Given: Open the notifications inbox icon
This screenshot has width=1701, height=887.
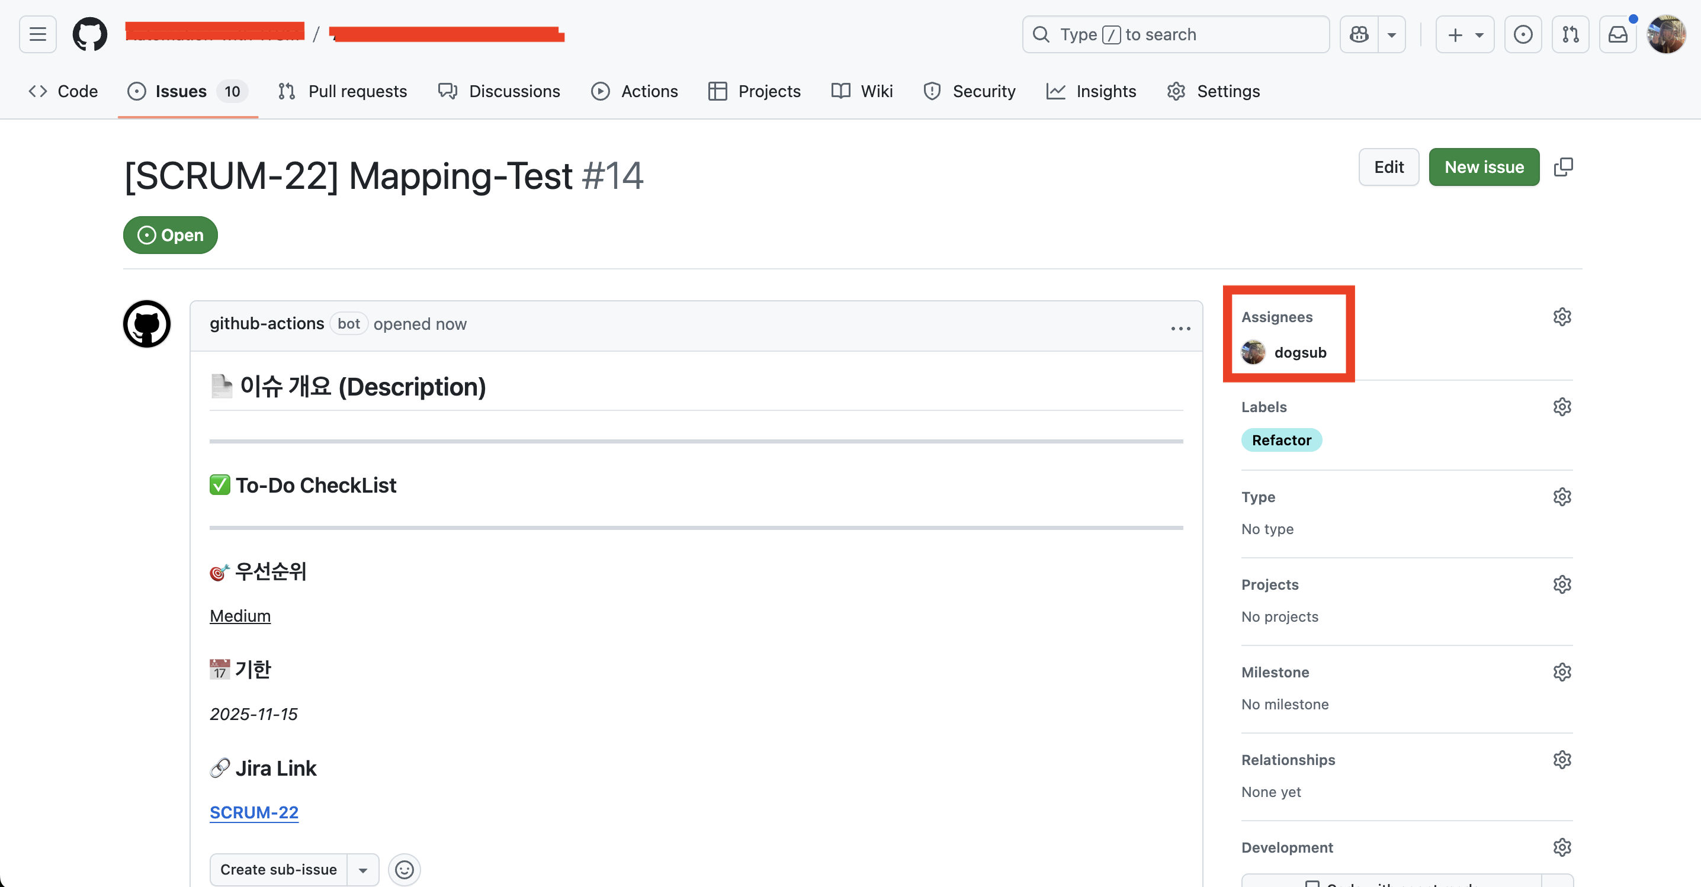Looking at the screenshot, I should click(1617, 34).
